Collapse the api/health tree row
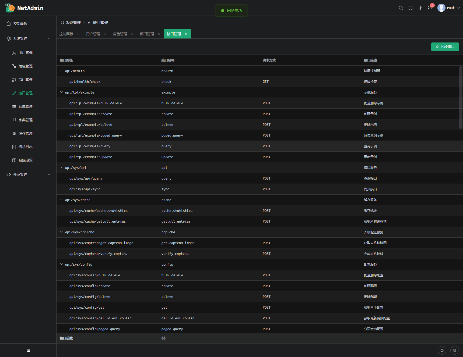Screen dimensions: 463x357 (x=61, y=71)
